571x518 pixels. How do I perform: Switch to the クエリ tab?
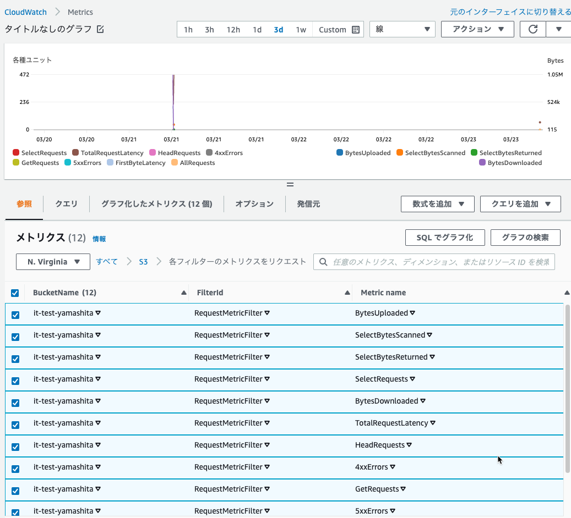[66, 204]
